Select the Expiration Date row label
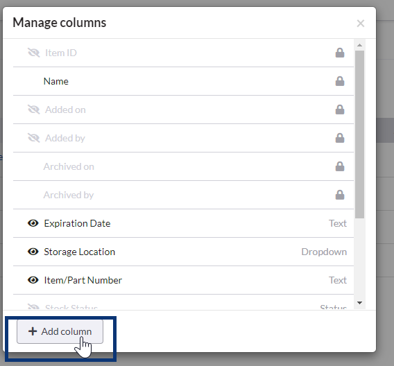Image resolution: width=394 pixels, height=366 pixels. tap(77, 223)
